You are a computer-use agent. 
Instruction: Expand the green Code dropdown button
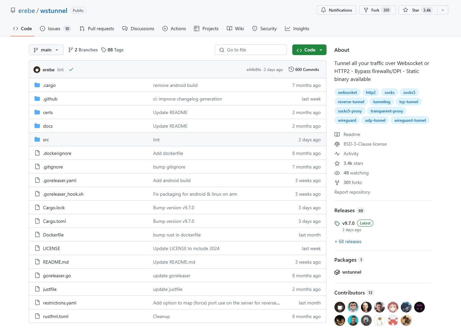click(x=309, y=50)
